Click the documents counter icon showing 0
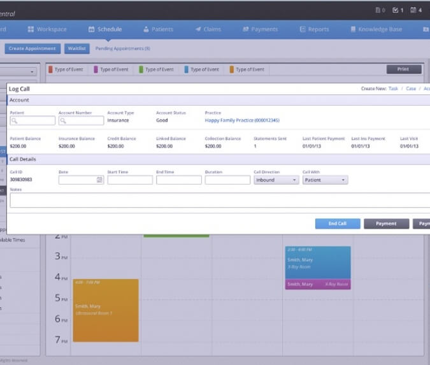The height and width of the screenshot is (365, 430). [x=380, y=10]
